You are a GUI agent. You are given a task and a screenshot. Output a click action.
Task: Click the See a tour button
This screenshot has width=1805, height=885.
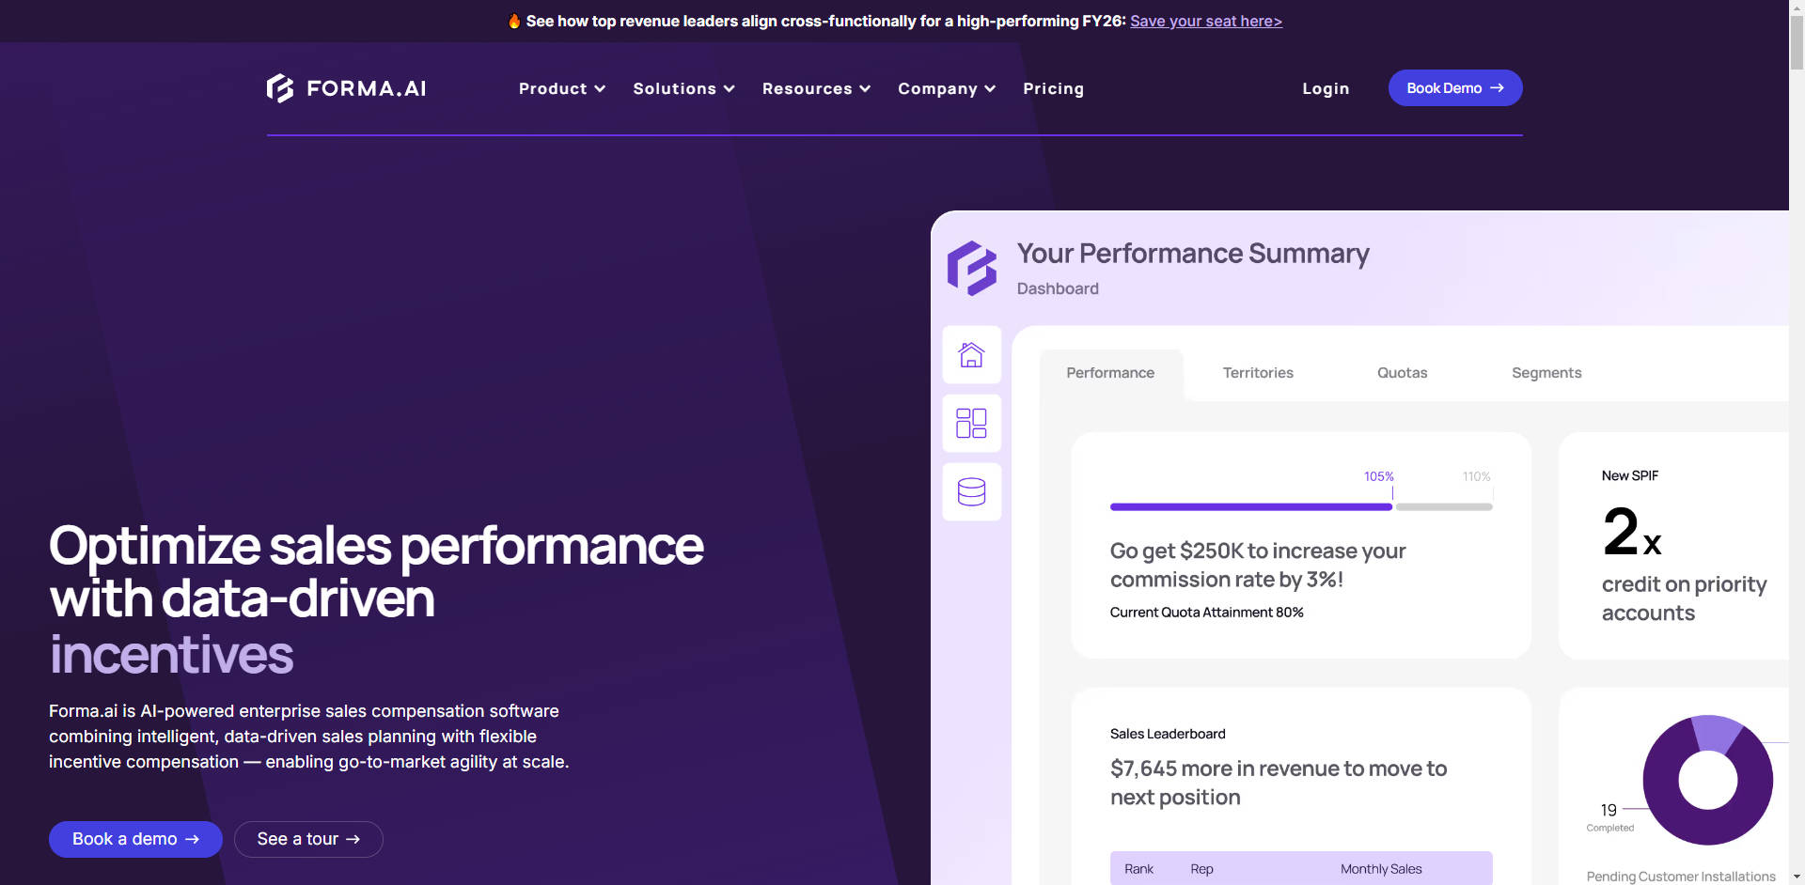tap(308, 839)
